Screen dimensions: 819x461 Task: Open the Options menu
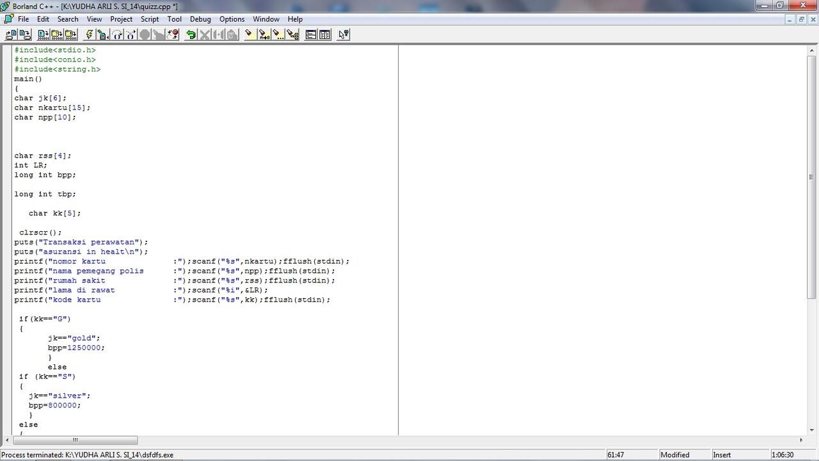coord(232,19)
